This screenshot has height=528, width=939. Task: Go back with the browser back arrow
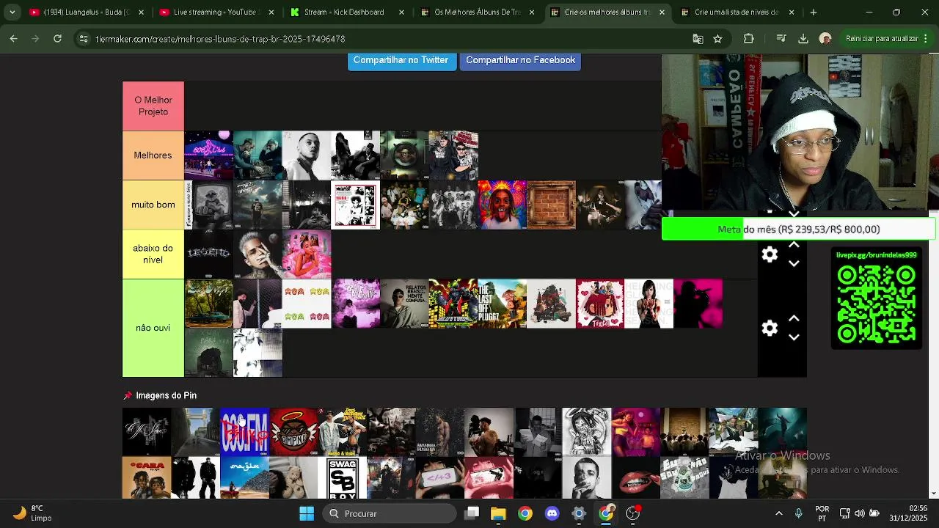(x=14, y=39)
